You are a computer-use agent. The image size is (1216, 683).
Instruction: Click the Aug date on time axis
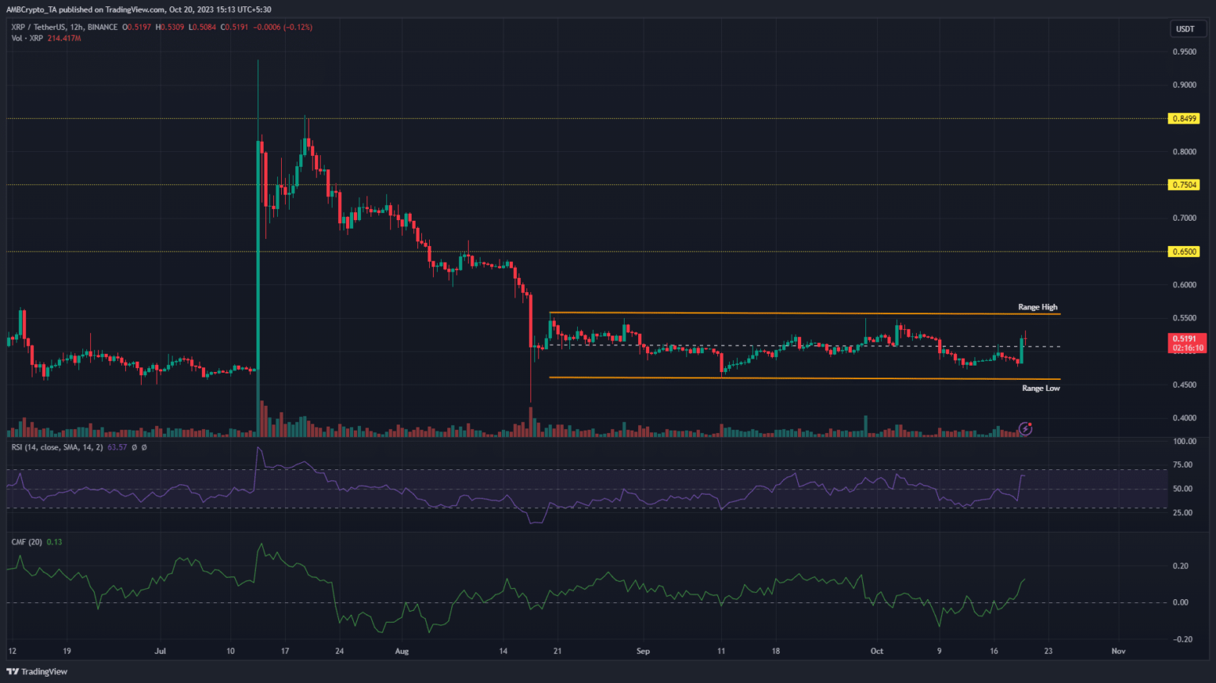tap(401, 651)
